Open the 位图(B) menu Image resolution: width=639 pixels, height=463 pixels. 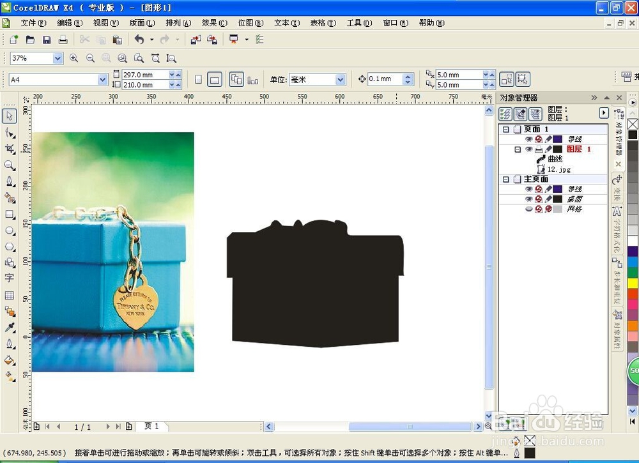tap(250, 23)
